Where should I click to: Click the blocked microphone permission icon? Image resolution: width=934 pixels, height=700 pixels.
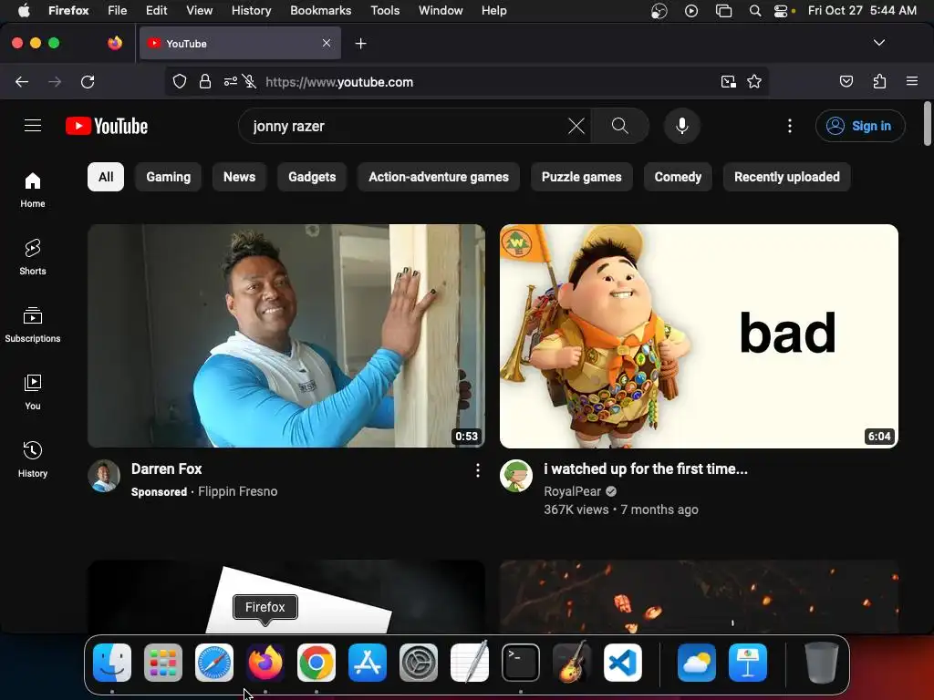[250, 81]
